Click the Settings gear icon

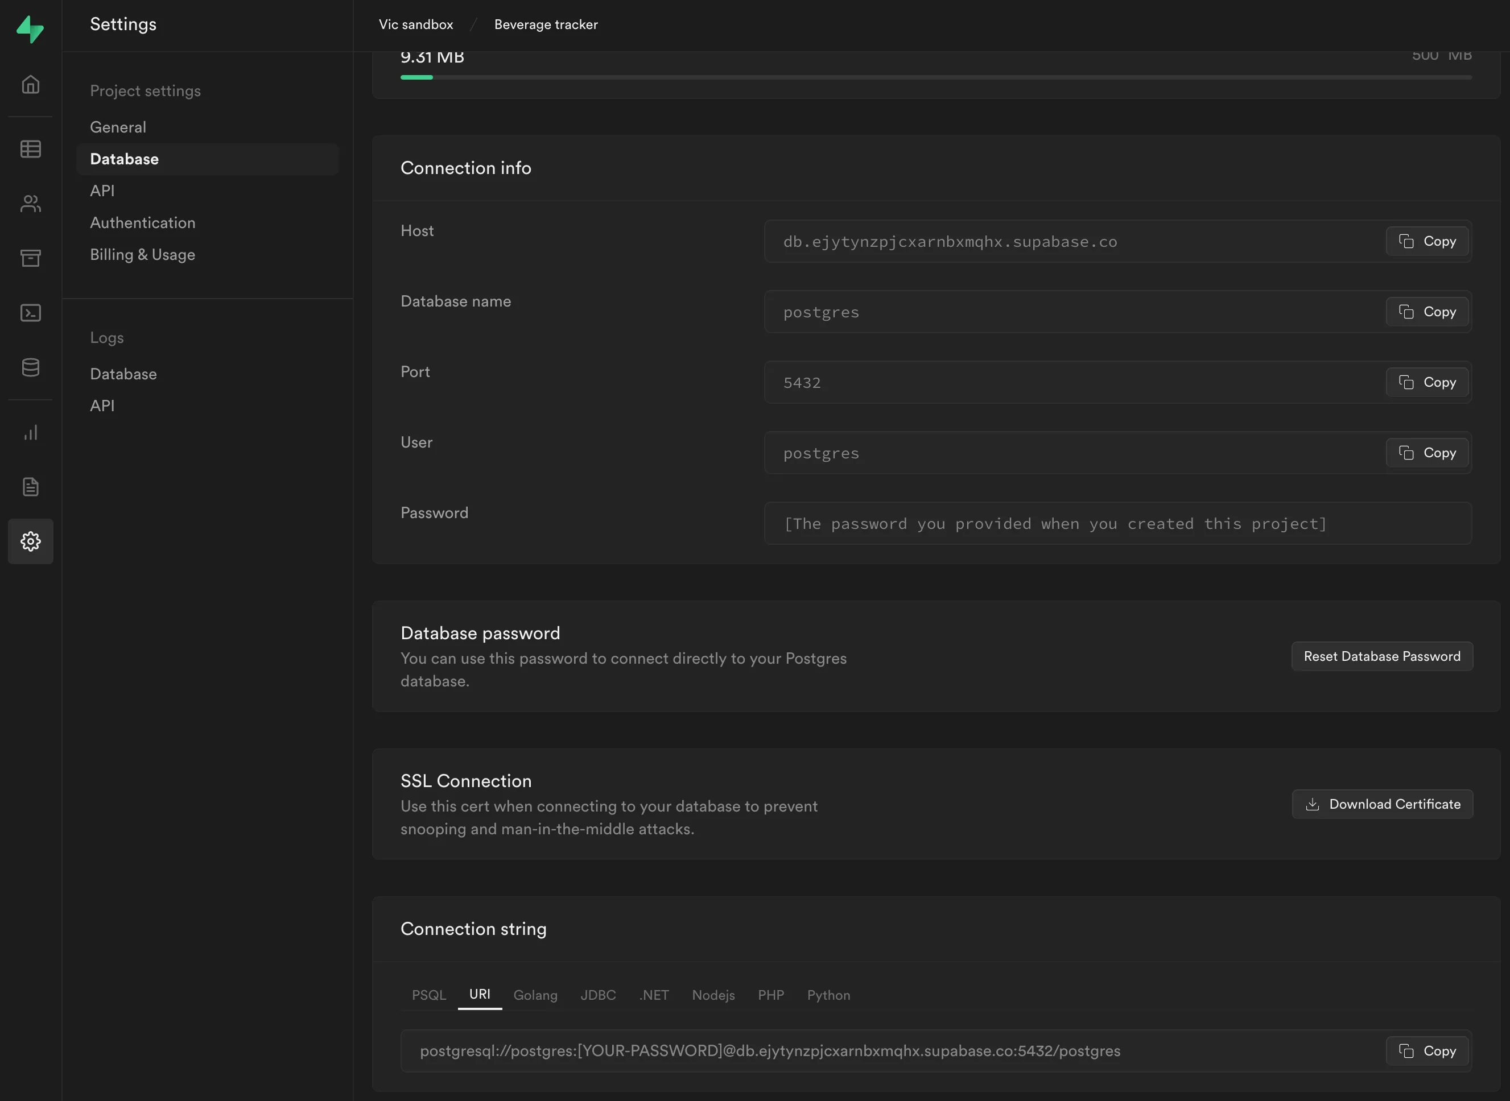click(x=31, y=541)
